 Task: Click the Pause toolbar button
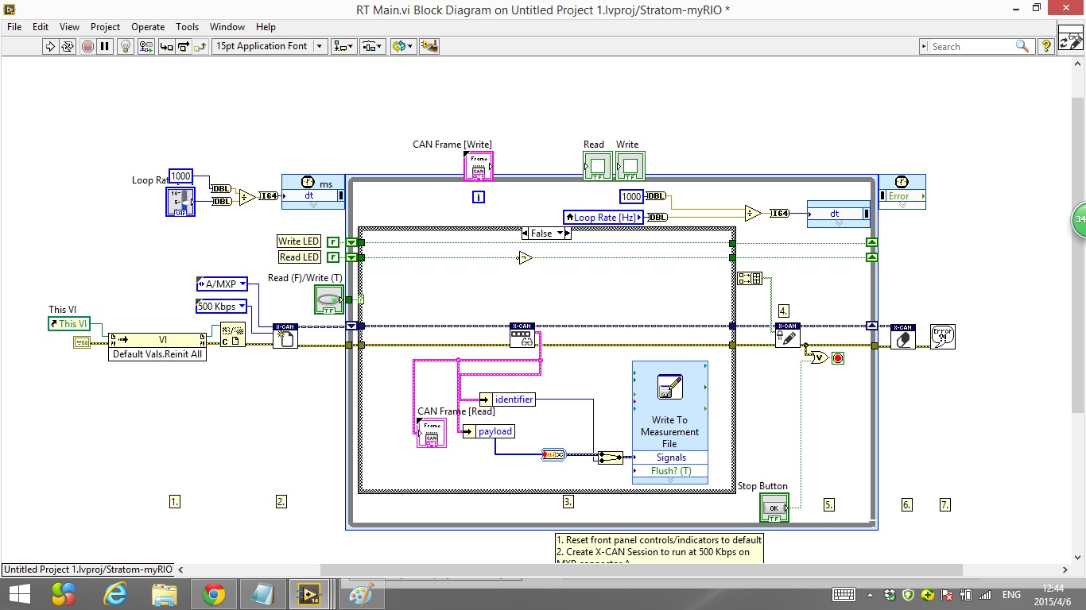click(x=105, y=46)
